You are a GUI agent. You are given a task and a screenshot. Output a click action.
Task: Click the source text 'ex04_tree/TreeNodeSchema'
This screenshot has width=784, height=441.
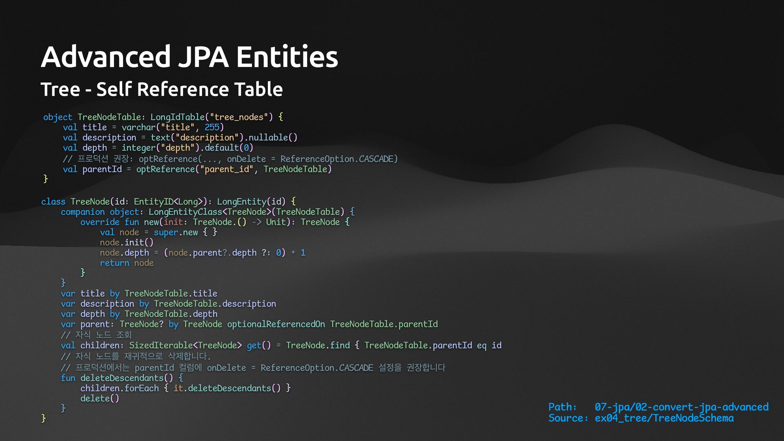664,418
